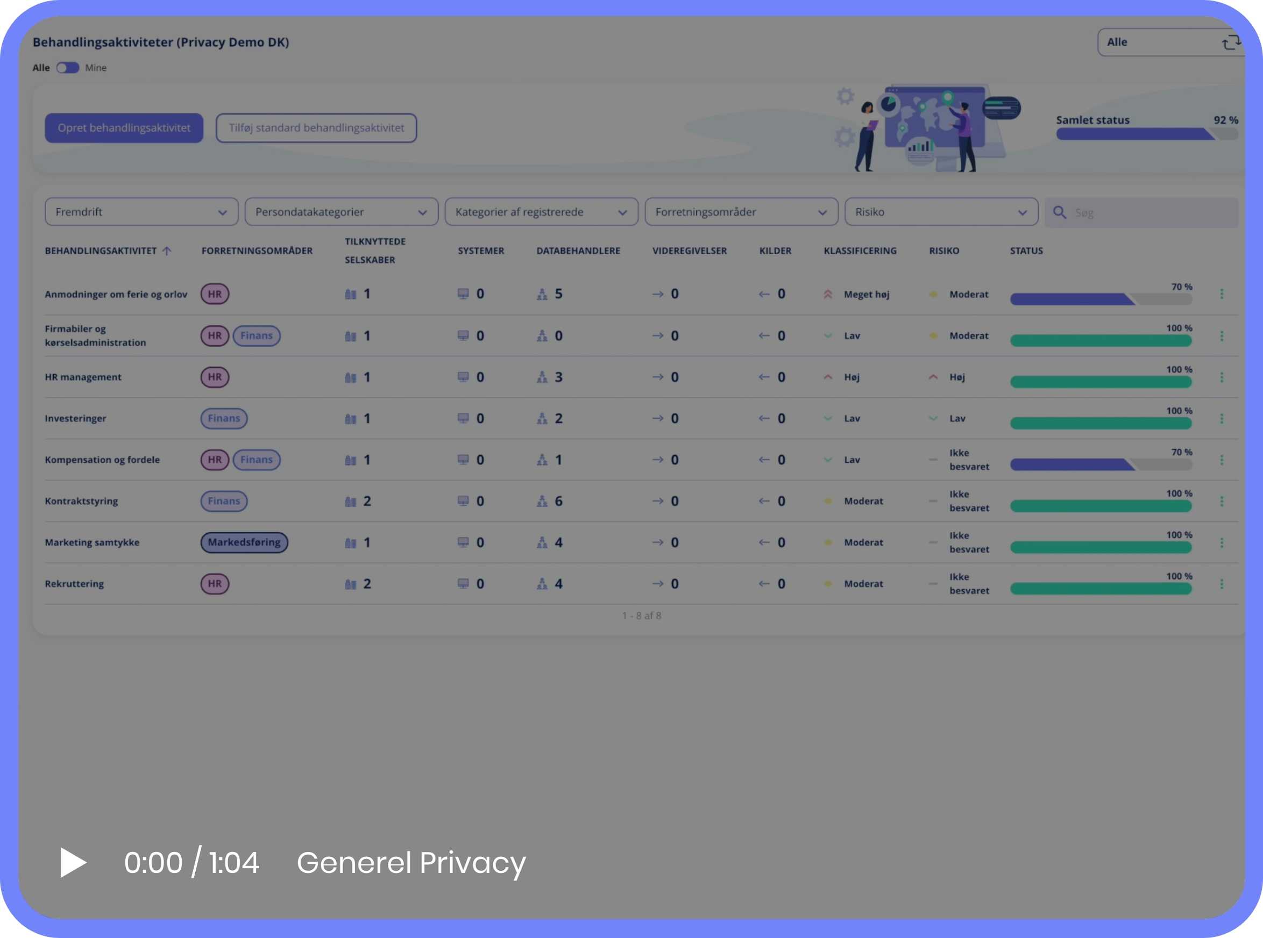Image resolution: width=1263 pixels, height=938 pixels.
Task: Open the Forretningsområder filter dropdown
Action: 741,212
